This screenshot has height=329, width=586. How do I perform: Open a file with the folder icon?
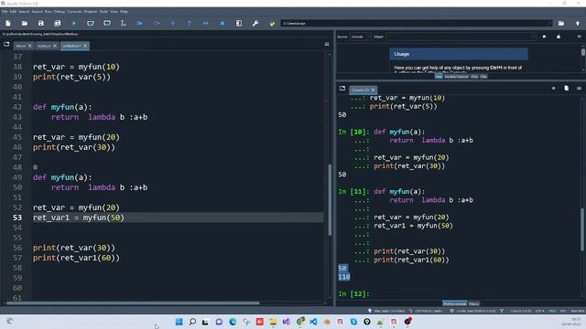[25, 23]
